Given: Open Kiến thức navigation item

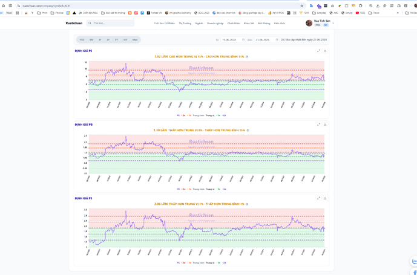Looking at the screenshot, I should coord(280,24).
